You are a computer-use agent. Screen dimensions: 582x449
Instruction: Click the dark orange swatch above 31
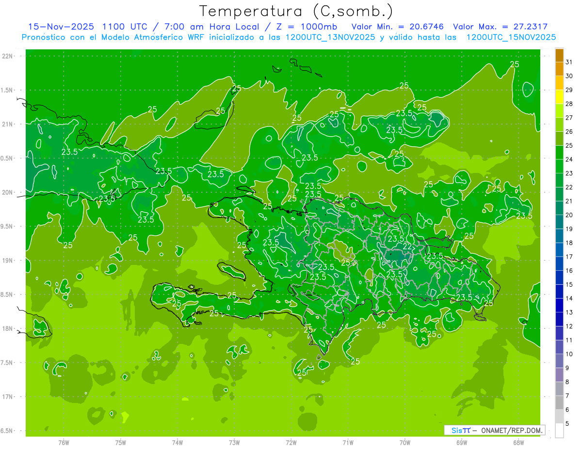coord(559,55)
